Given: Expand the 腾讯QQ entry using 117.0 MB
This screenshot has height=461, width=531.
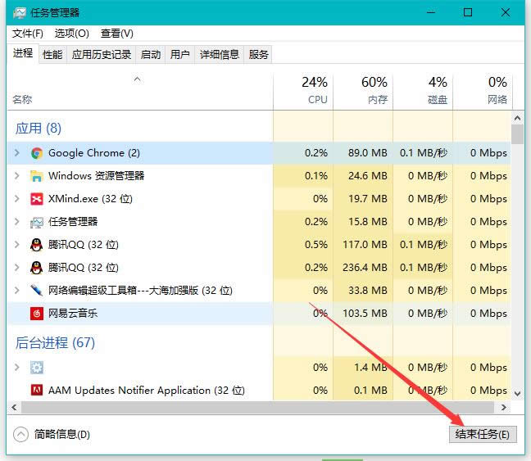Looking at the screenshot, I should point(16,244).
